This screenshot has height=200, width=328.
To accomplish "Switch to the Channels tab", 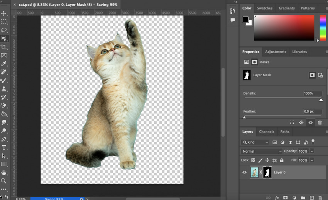I will coord(266,132).
